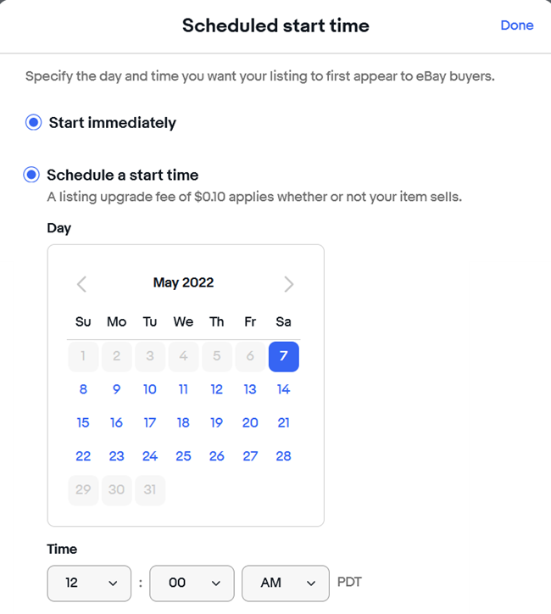Click Done to confirm the schedule
The height and width of the screenshot is (614, 551).
point(517,25)
